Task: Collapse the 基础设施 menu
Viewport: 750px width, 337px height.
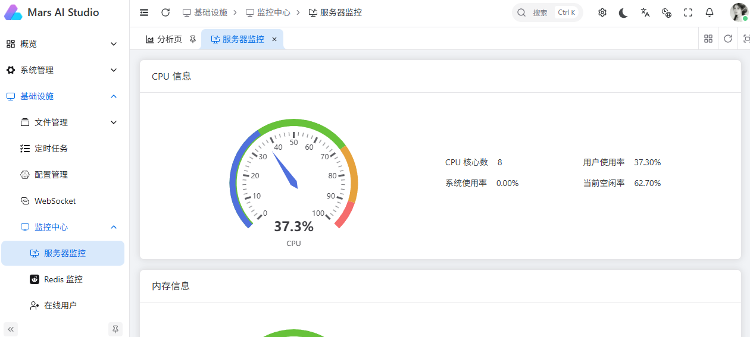Action: pyautogui.click(x=62, y=96)
